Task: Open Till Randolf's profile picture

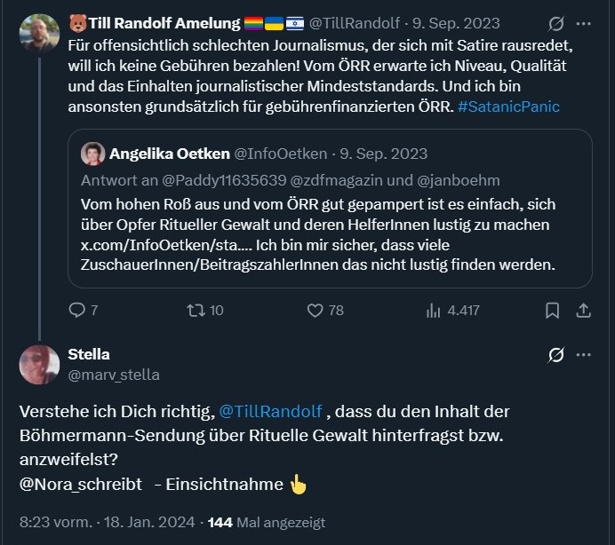Action: (x=39, y=32)
